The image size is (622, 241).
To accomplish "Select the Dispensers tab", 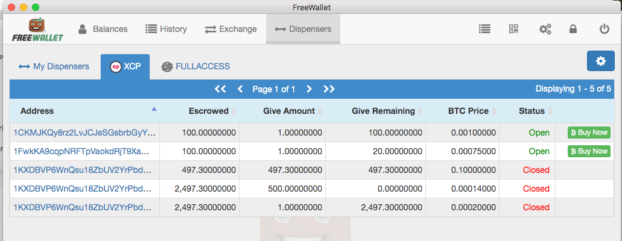I will (303, 29).
